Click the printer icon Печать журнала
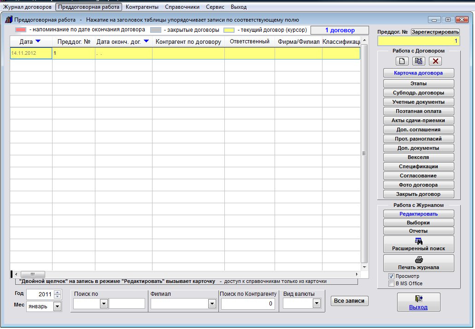Image resolution: width=475 pixels, height=329 pixels. click(x=418, y=263)
